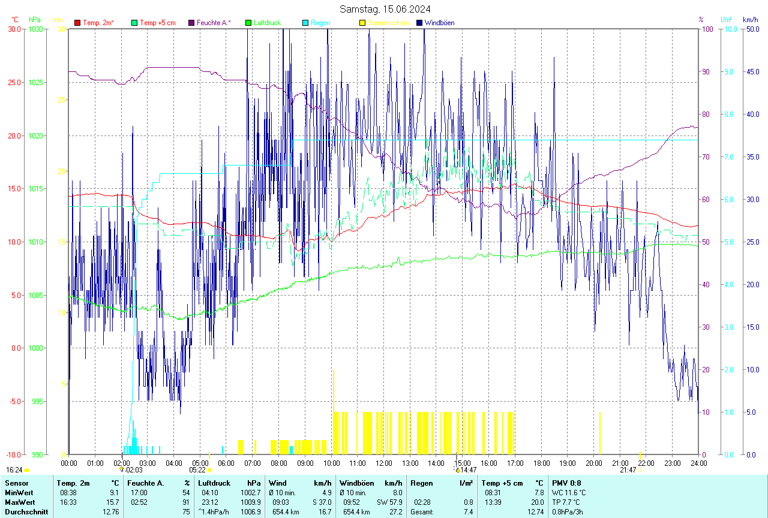Click the yellow arrow marker beside 02:03
This screenshot has width=768, height=518.
click(x=122, y=470)
